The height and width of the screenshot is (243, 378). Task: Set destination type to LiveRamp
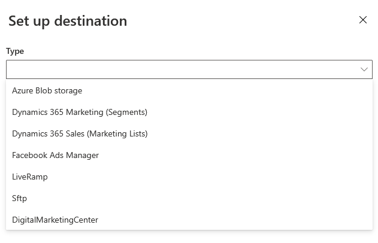pos(30,177)
